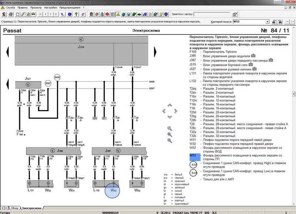Image resolution: width=296 pixels, height=214 pixels.
Task: Click the J386 control unit block
Action: [54, 151]
